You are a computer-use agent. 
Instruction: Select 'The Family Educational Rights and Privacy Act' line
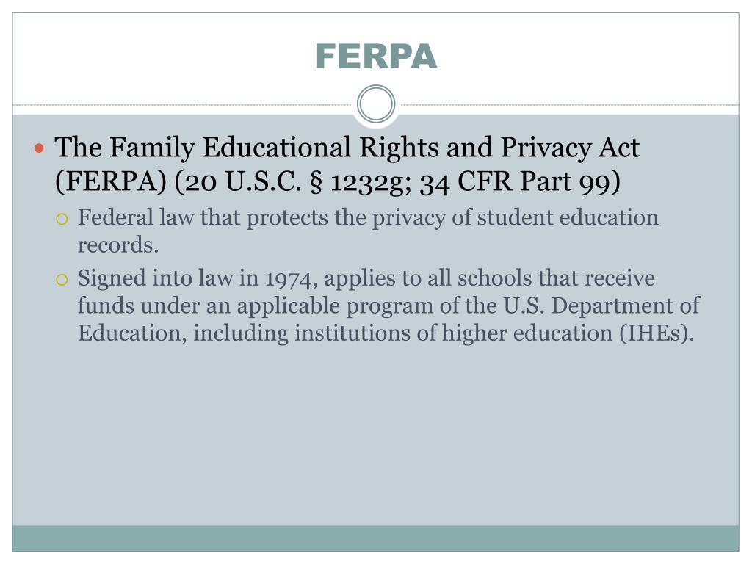347,147
